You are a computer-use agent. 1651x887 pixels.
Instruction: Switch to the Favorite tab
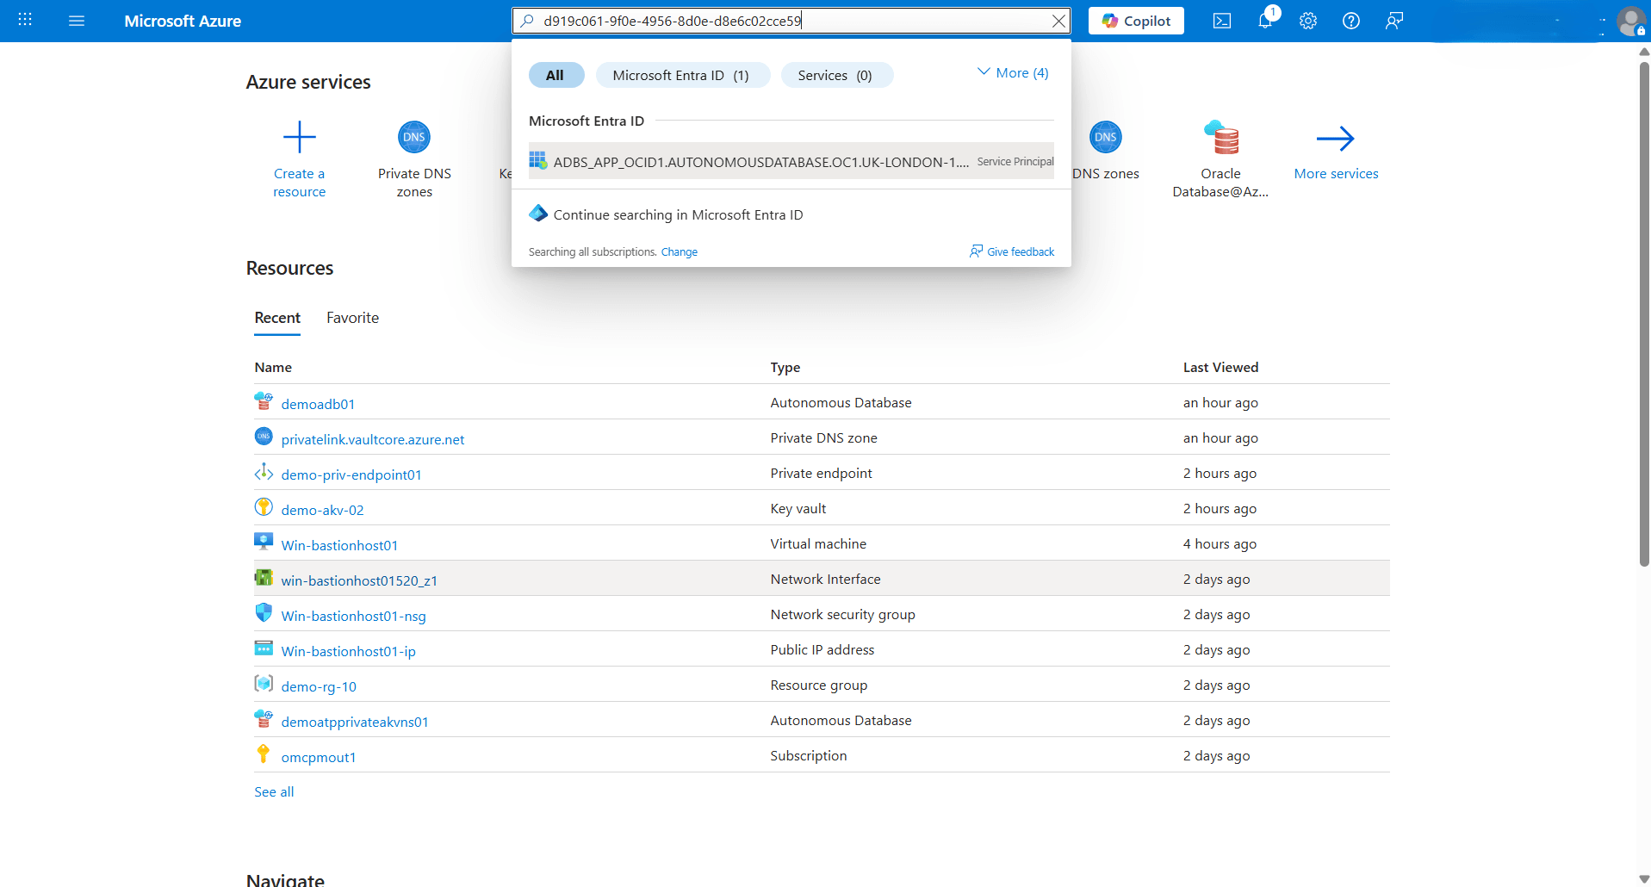pyautogui.click(x=352, y=317)
